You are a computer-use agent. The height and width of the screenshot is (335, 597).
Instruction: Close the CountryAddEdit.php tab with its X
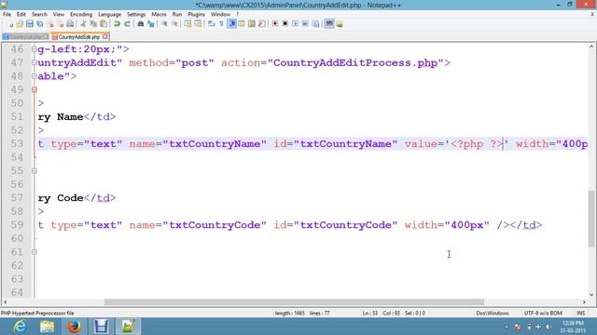(105, 36)
